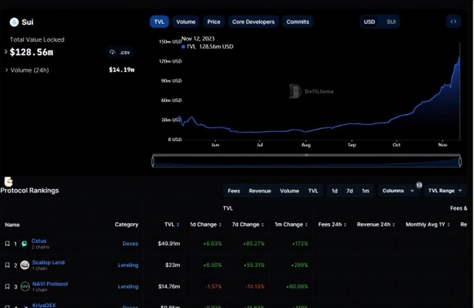Expand the Volume (24h) details
The height and width of the screenshot is (308, 474).
[7, 70]
